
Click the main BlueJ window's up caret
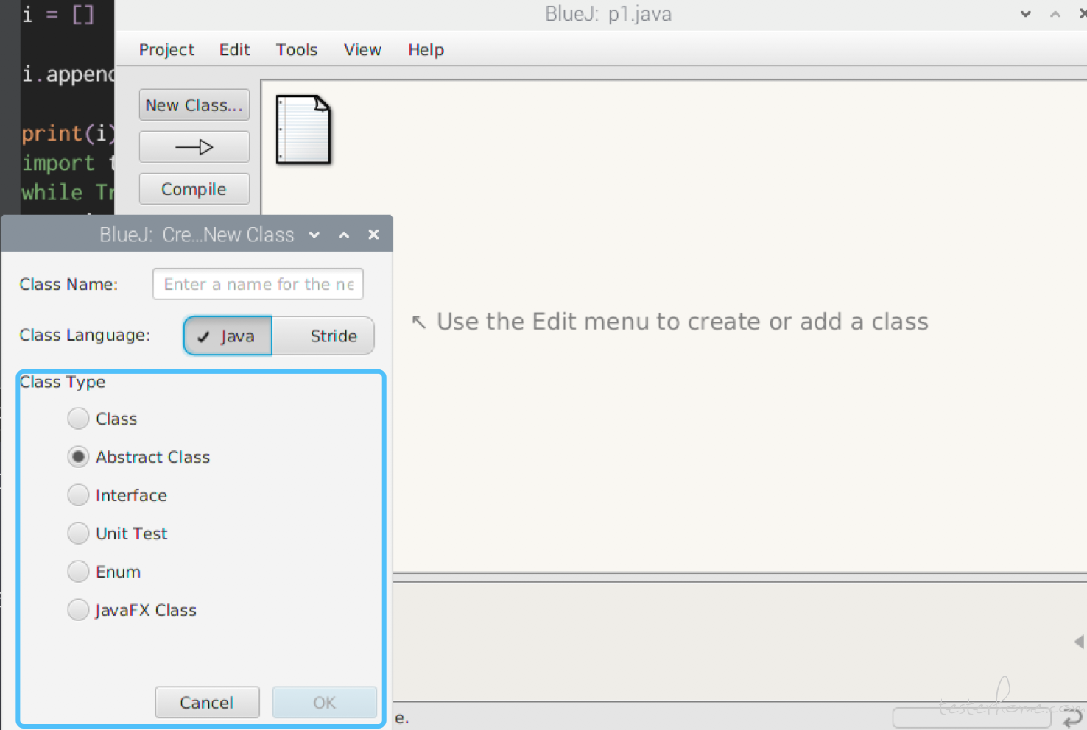pyautogui.click(x=1055, y=14)
